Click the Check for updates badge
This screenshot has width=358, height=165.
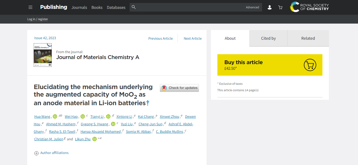click(x=179, y=88)
